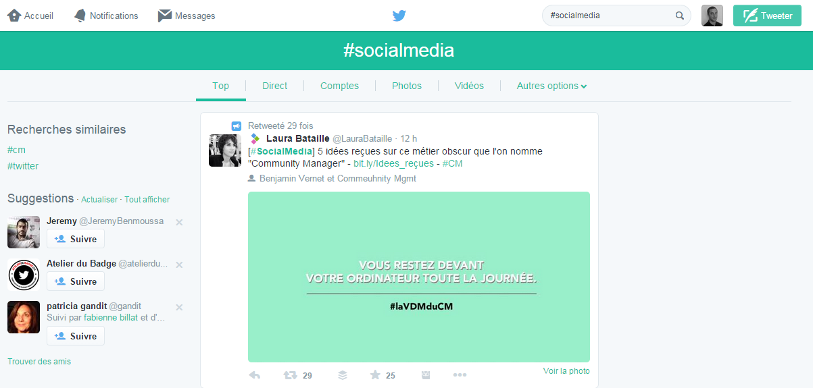Viewport: 813px width, 388px height.
Task: Reply to the tweet
Action: [255, 375]
